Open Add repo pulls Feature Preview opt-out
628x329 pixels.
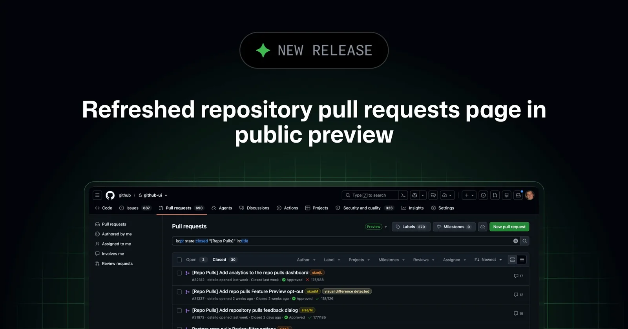[x=248, y=291]
